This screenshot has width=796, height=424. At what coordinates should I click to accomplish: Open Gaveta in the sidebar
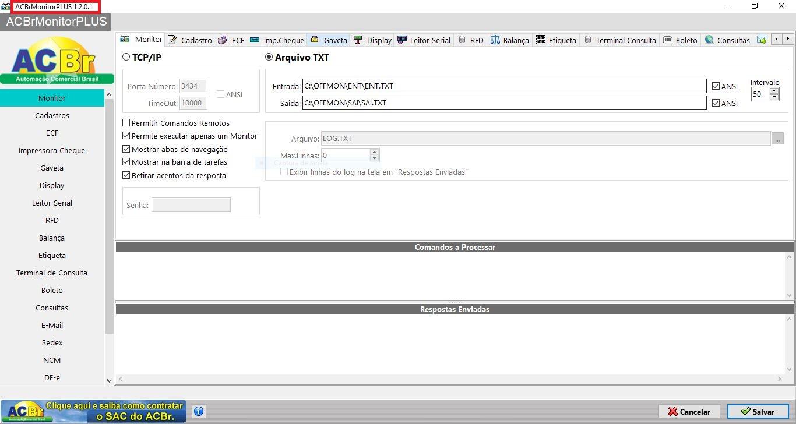tap(52, 168)
